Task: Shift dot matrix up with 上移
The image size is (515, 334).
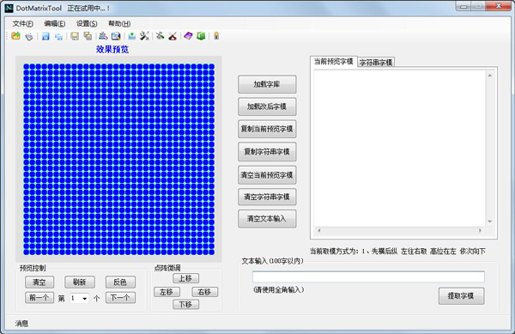Action: (x=185, y=278)
